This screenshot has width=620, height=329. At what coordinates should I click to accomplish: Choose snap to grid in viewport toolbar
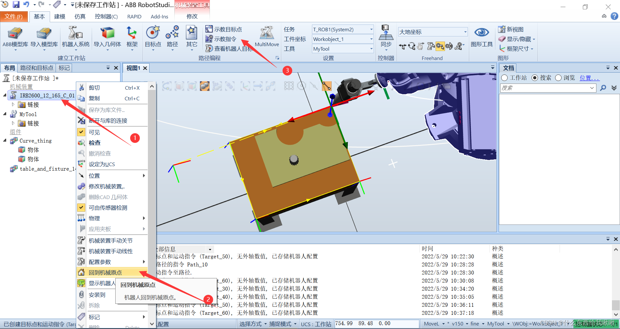pos(289,86)
